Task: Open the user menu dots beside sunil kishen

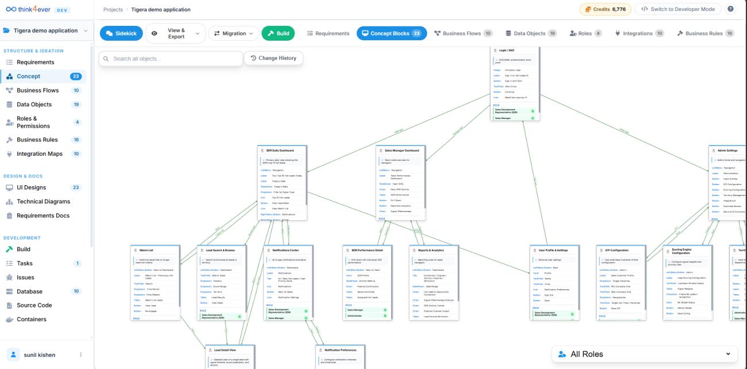Action: 81,355
